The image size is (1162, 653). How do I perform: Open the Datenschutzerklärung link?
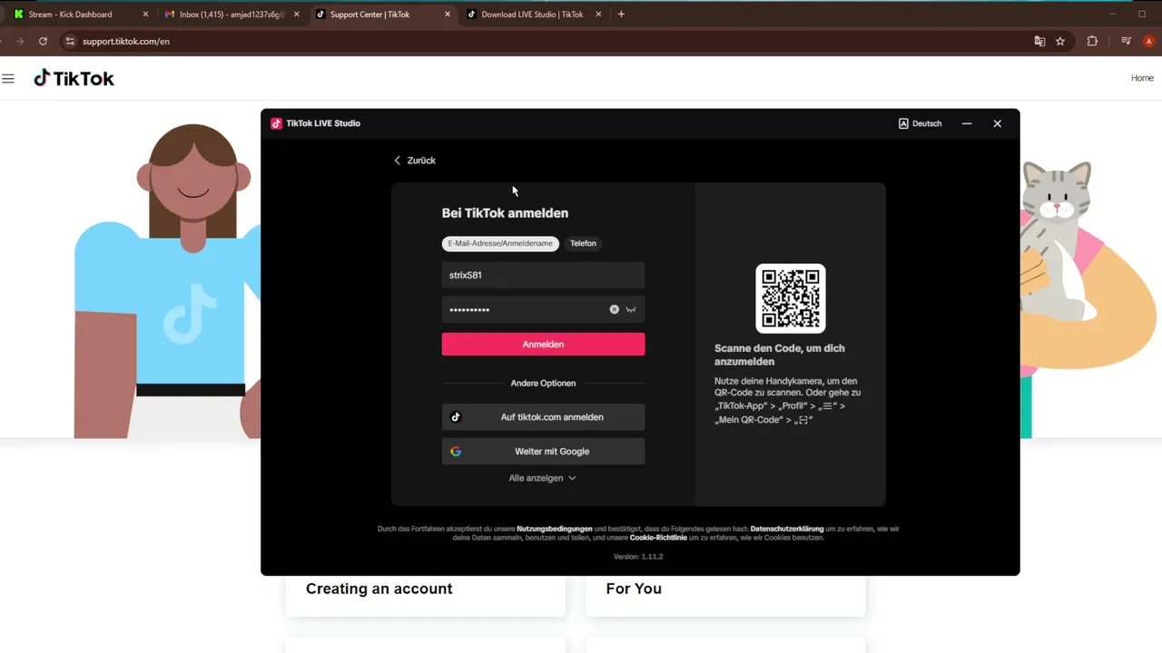pyautogui.click(x=787, y=529)
